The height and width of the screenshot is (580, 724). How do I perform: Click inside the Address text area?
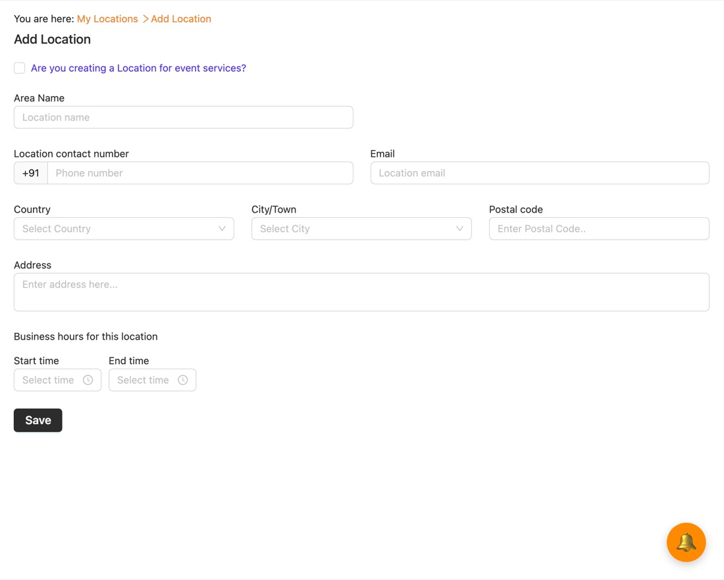361,292
